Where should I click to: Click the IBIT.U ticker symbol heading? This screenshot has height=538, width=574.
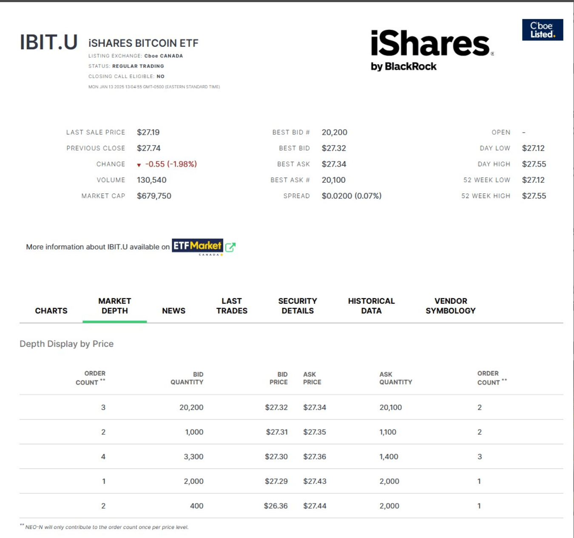coord(48,42)
